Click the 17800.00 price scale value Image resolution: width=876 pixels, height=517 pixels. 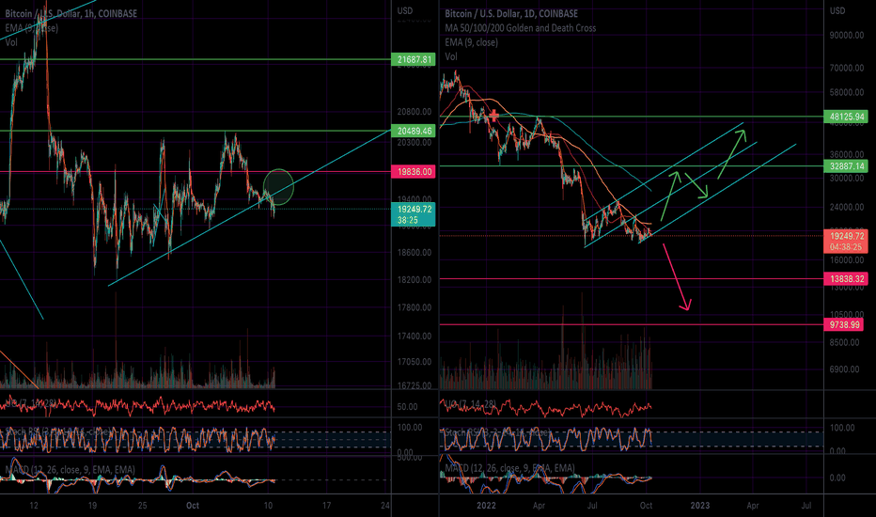tap(414, 307)
